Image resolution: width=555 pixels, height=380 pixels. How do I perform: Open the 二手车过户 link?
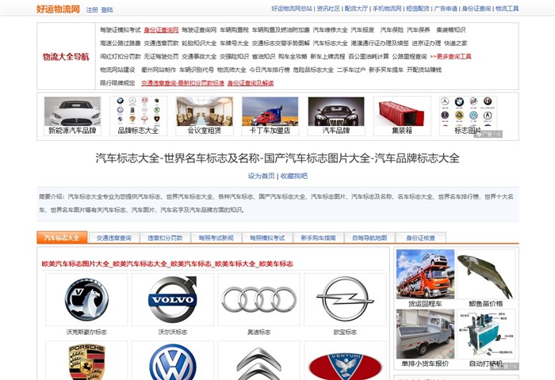point(351,70)
